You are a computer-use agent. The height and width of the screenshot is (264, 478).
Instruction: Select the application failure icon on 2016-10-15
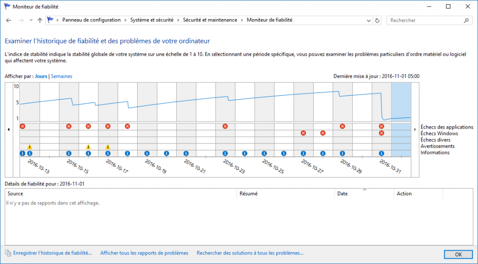[69, 126]
